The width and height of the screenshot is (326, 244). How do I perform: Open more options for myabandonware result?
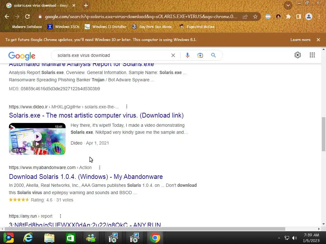100,167
